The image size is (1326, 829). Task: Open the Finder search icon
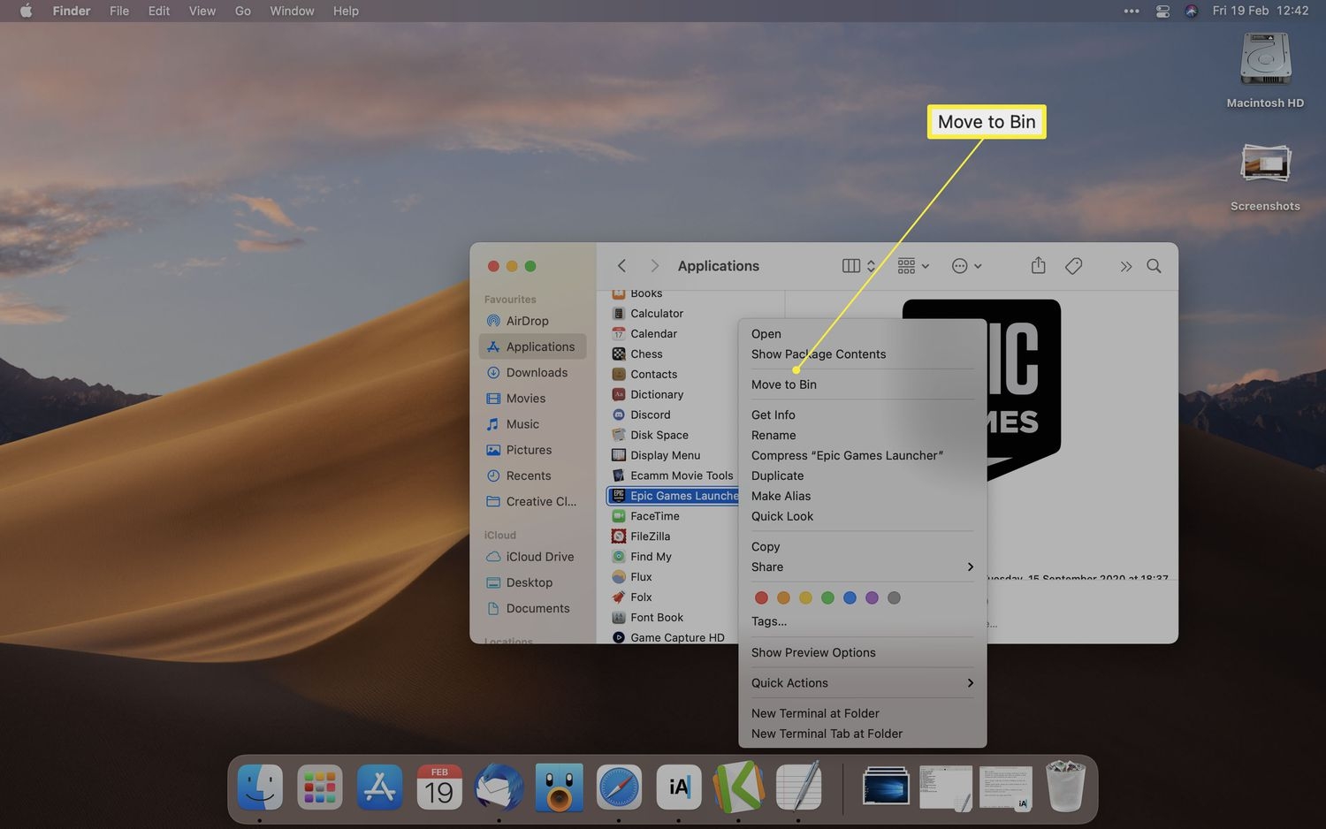click(x=1154, y=266)
